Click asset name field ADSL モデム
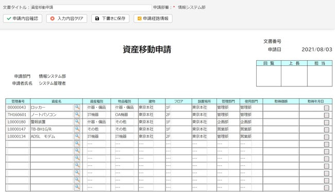 pyautogui.click(x=52, y=136)
